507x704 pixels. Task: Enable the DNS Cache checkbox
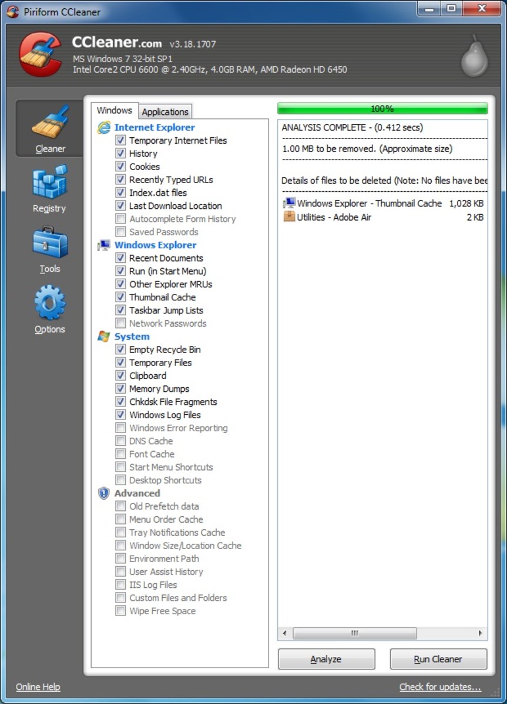tap(120, 441)
